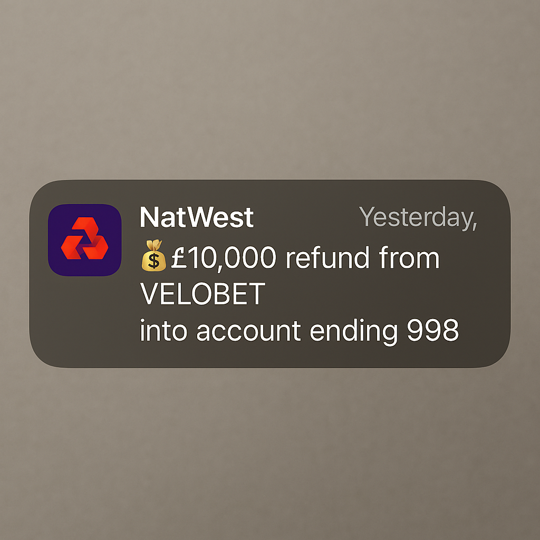The height and width of the screenshot is (540, 540).
Task: Tap banner area beneath the NatWest icon
Action: coord(85,320)
